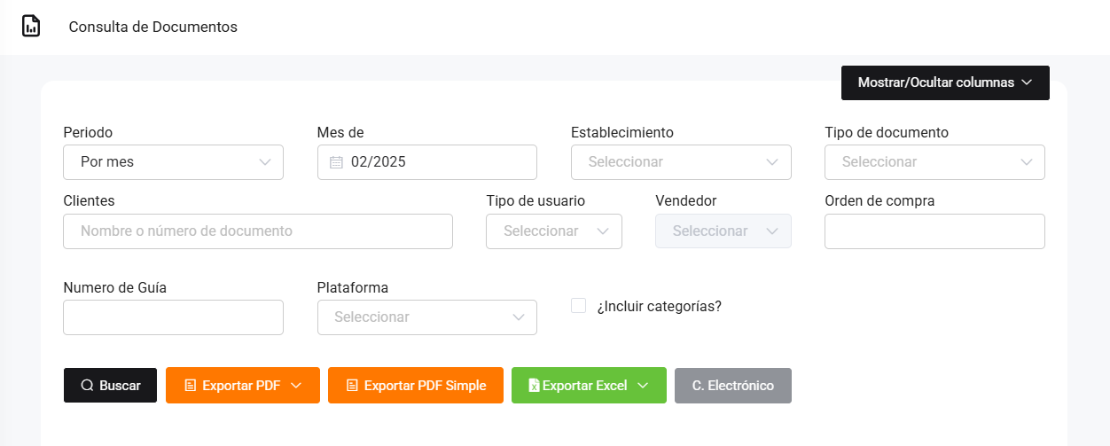Open the Tipo de documento dropdown

[x=934, y=162]
